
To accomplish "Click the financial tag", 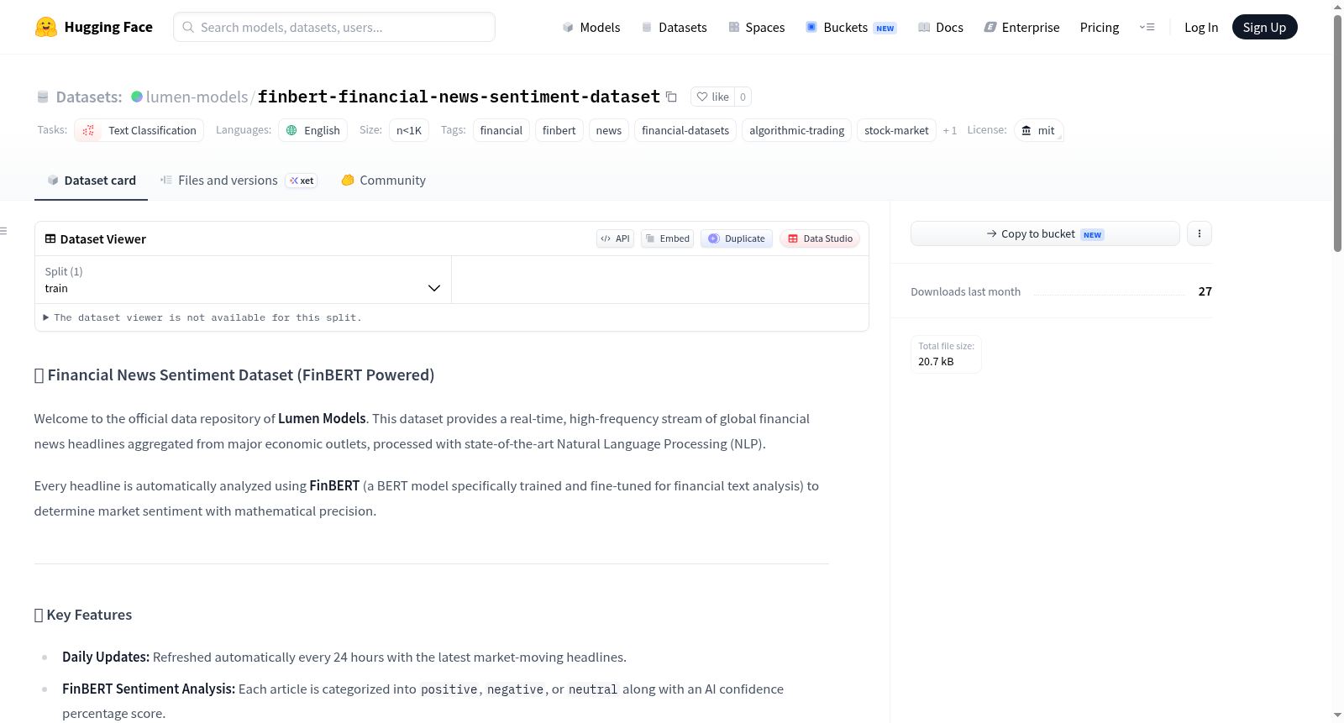I will pos(501,130).
